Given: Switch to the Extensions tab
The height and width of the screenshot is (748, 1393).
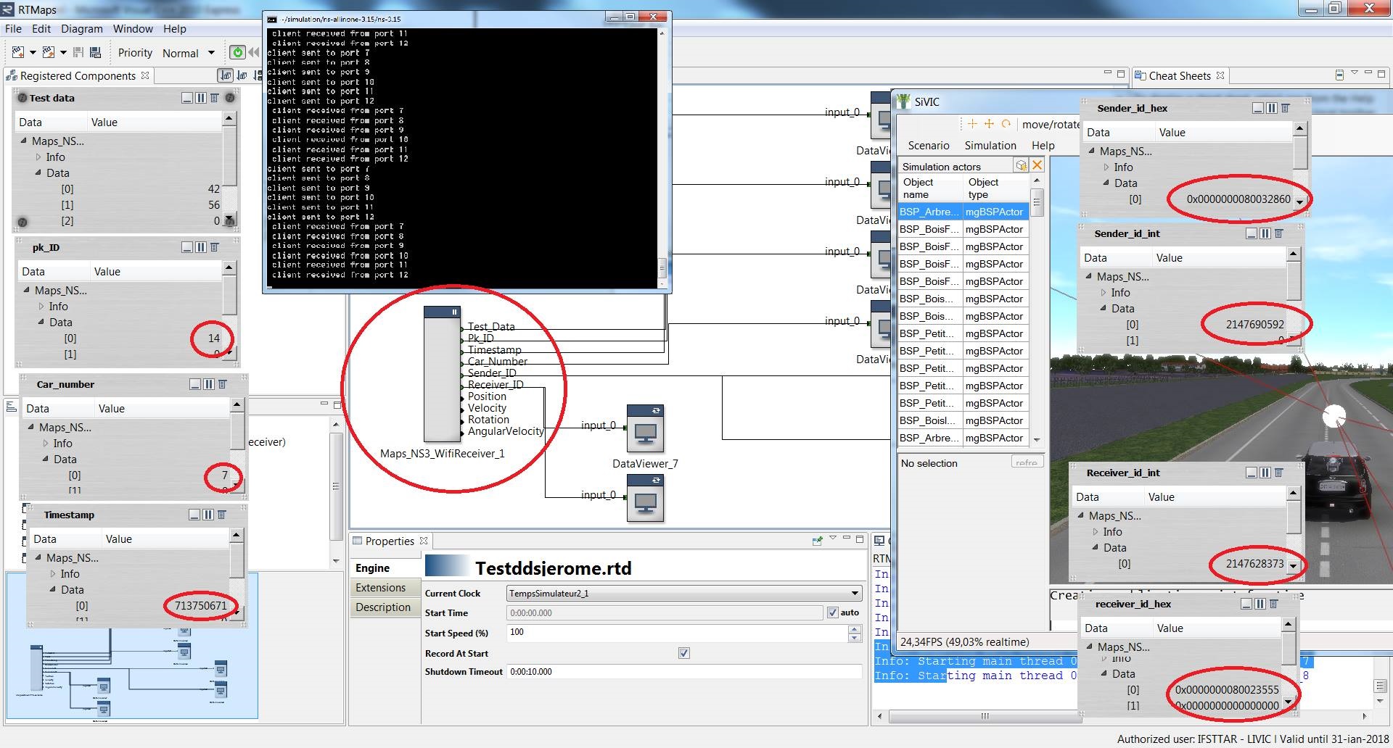Looking at the screenshot, I should coord(381,588).
